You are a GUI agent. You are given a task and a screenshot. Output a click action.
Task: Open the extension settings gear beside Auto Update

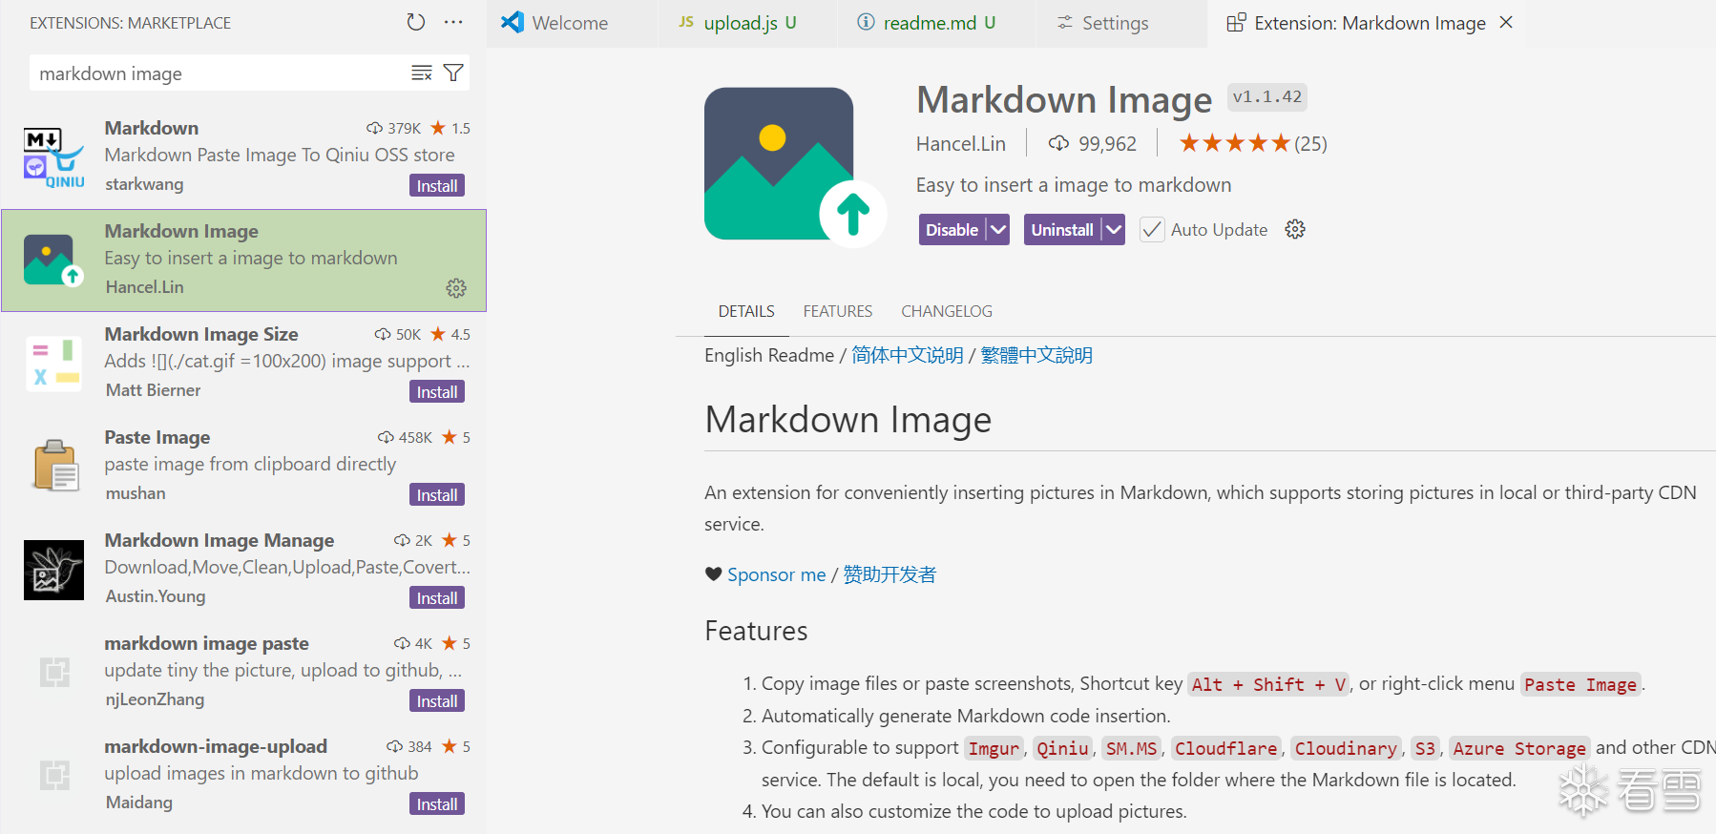click(1295, 229)
